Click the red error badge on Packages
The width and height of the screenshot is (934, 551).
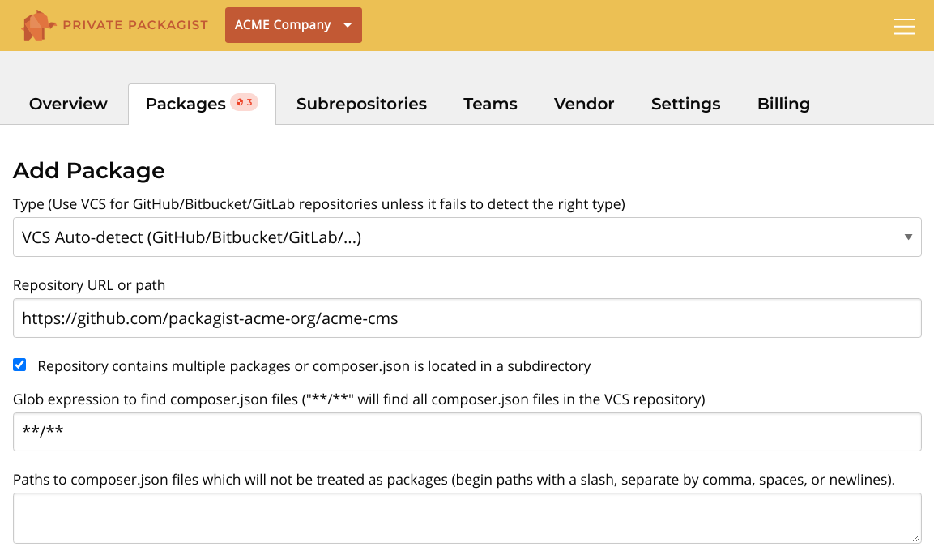click(245, 102)
